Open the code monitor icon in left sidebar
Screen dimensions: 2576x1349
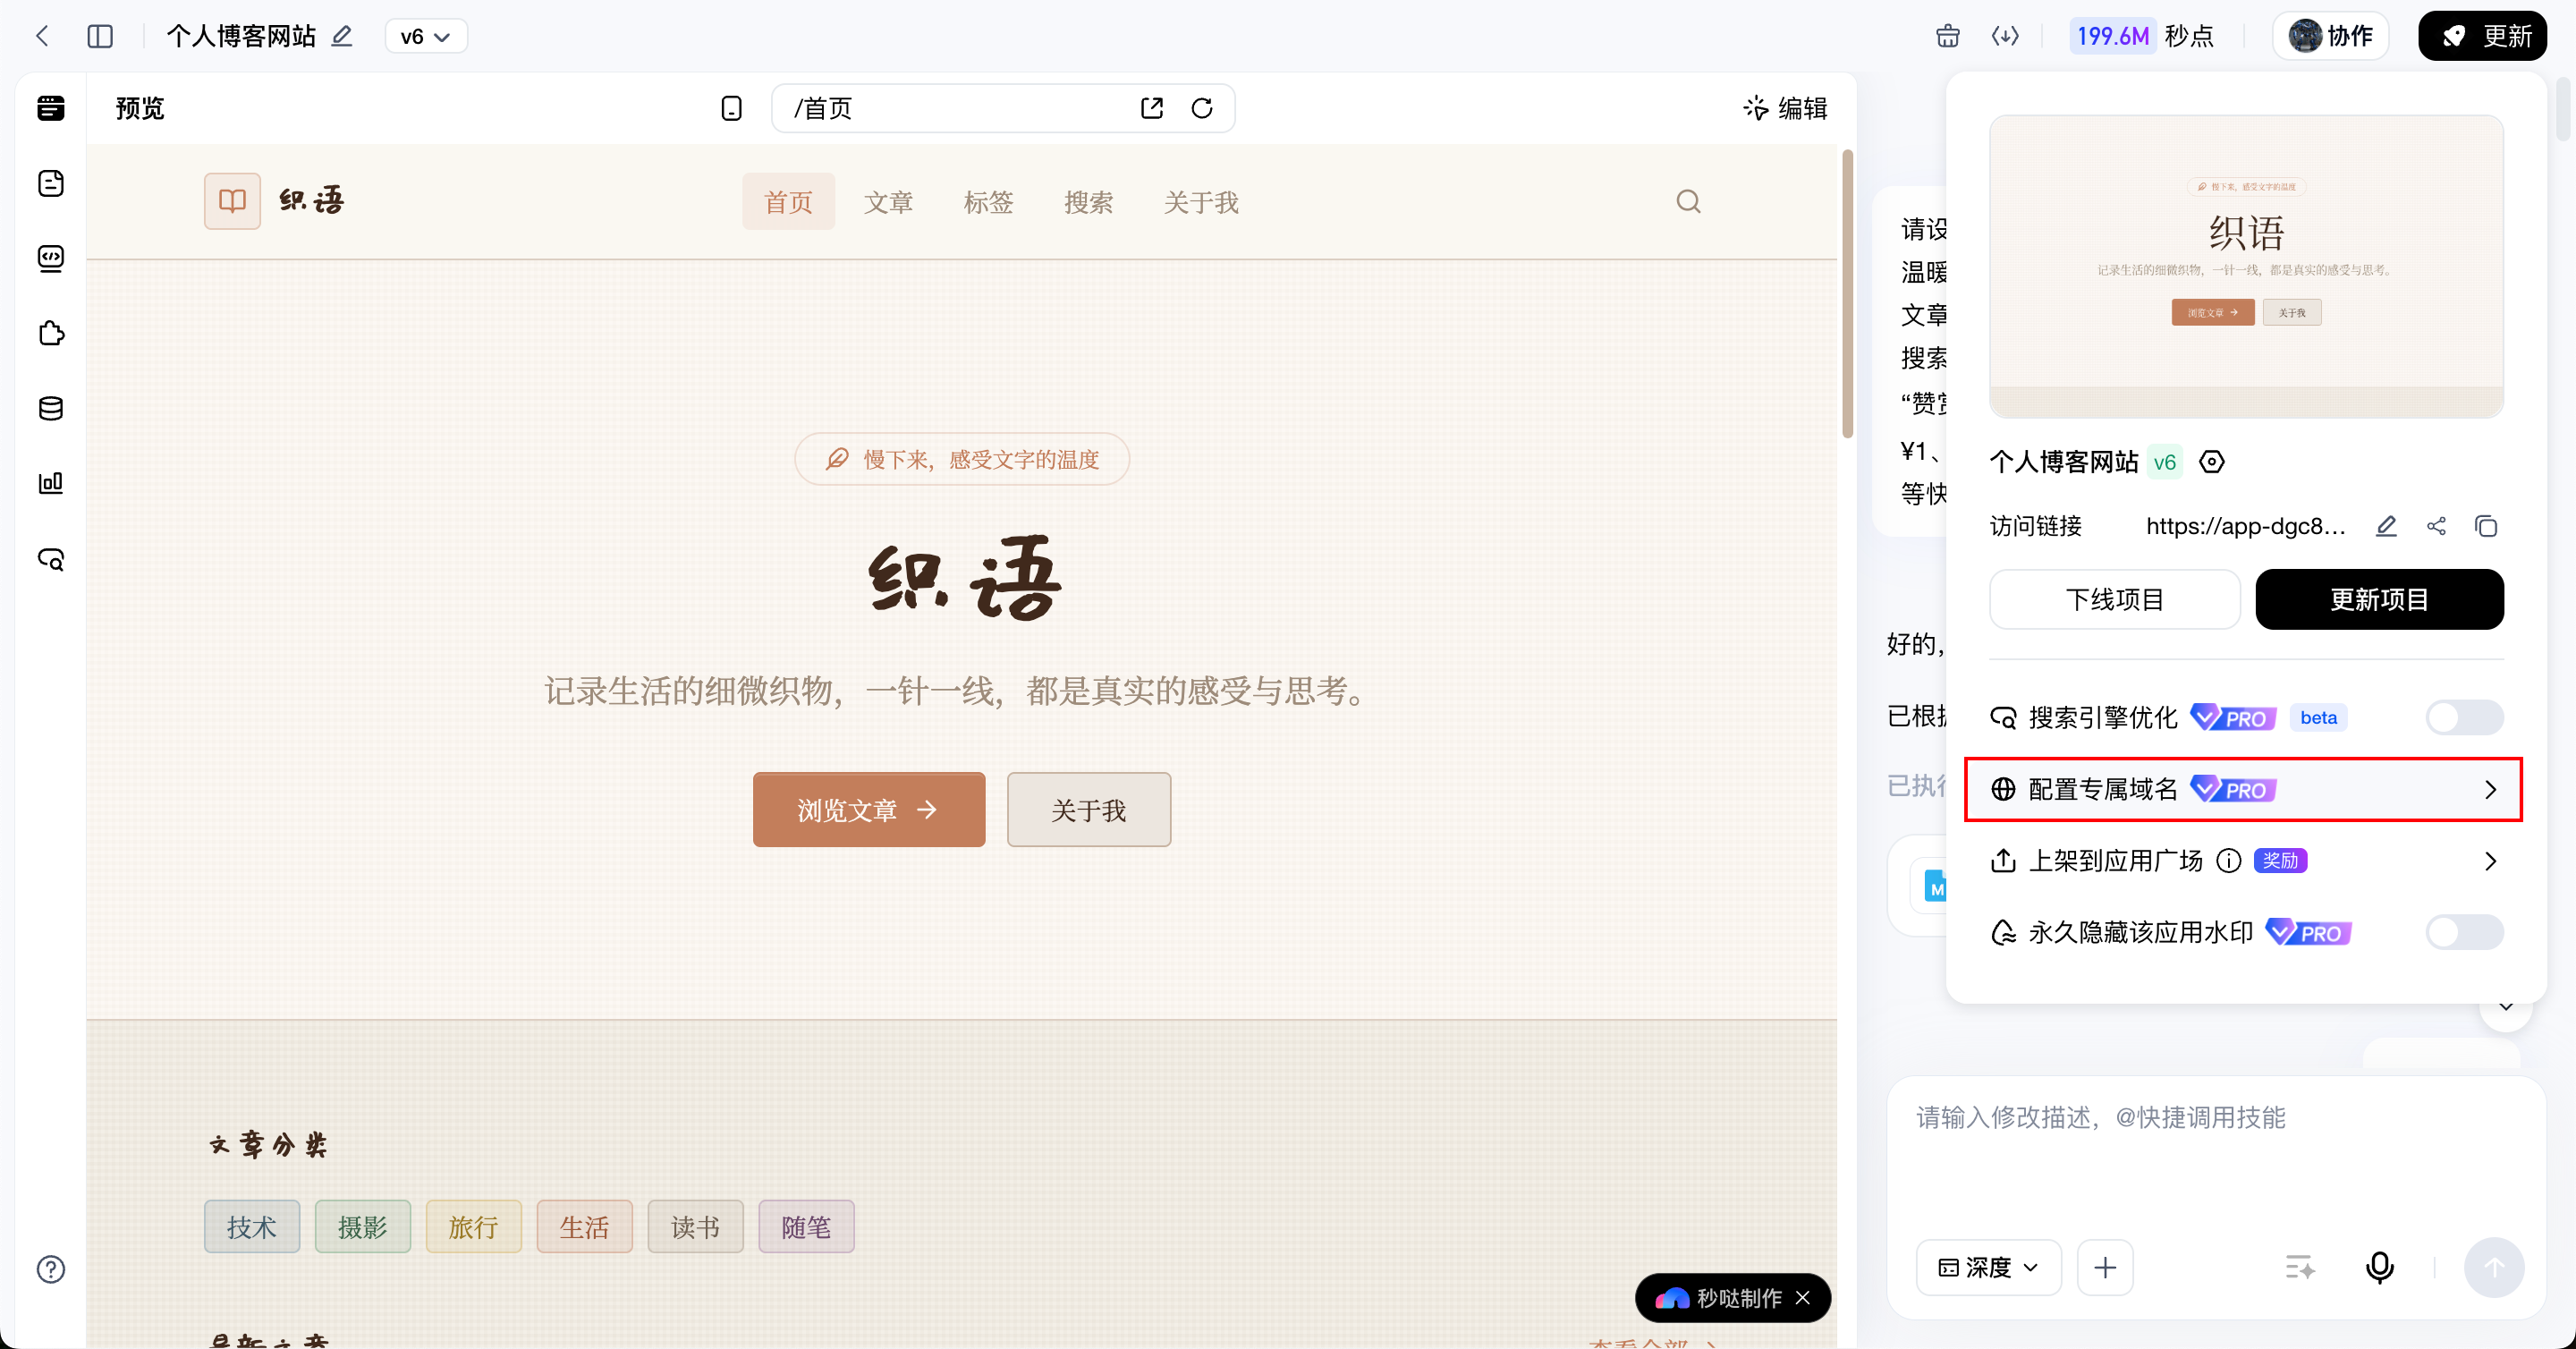51,258
